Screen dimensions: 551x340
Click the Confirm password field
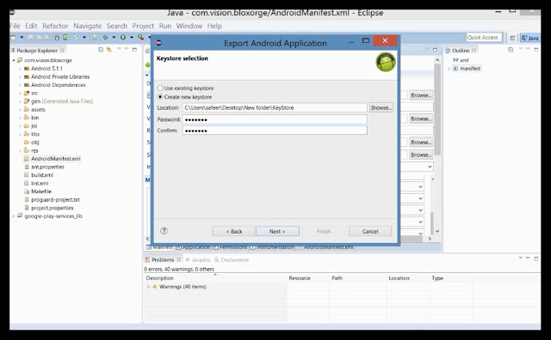(x=275, y=131)
